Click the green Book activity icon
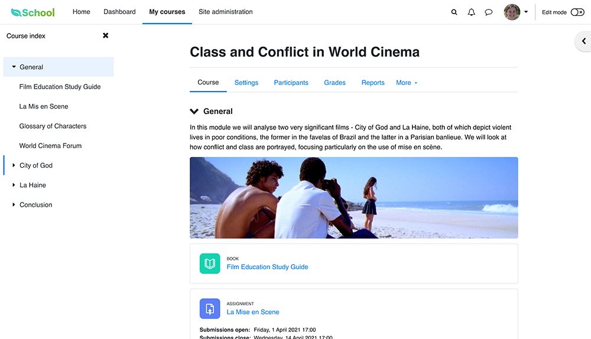 [x=210, y=263]
